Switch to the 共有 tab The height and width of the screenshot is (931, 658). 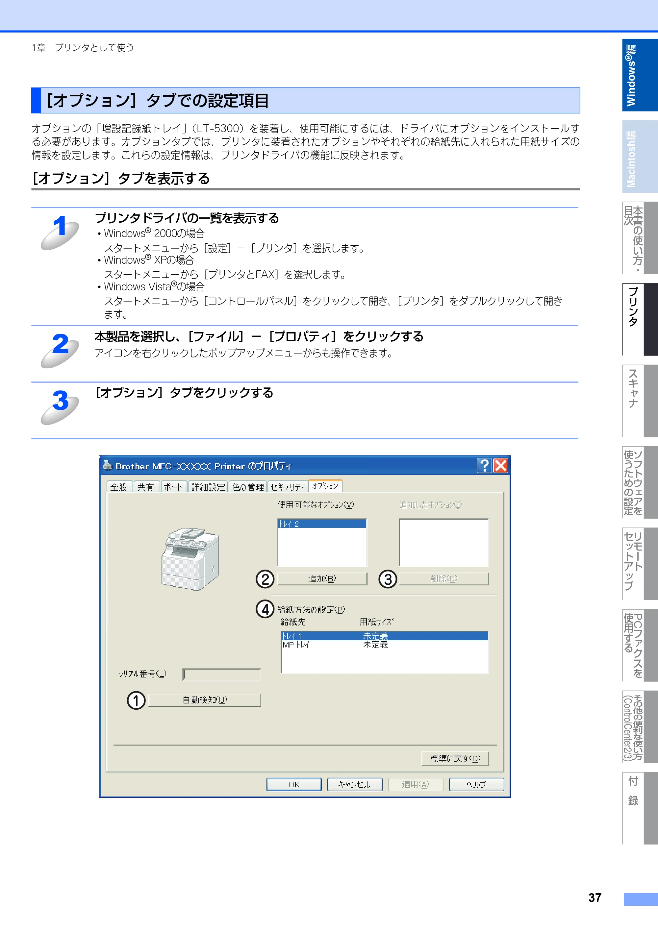tap(146, 487)
